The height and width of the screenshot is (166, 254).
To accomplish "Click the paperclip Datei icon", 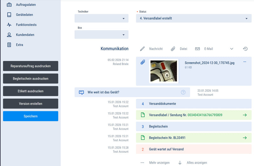I will point(173,49).
